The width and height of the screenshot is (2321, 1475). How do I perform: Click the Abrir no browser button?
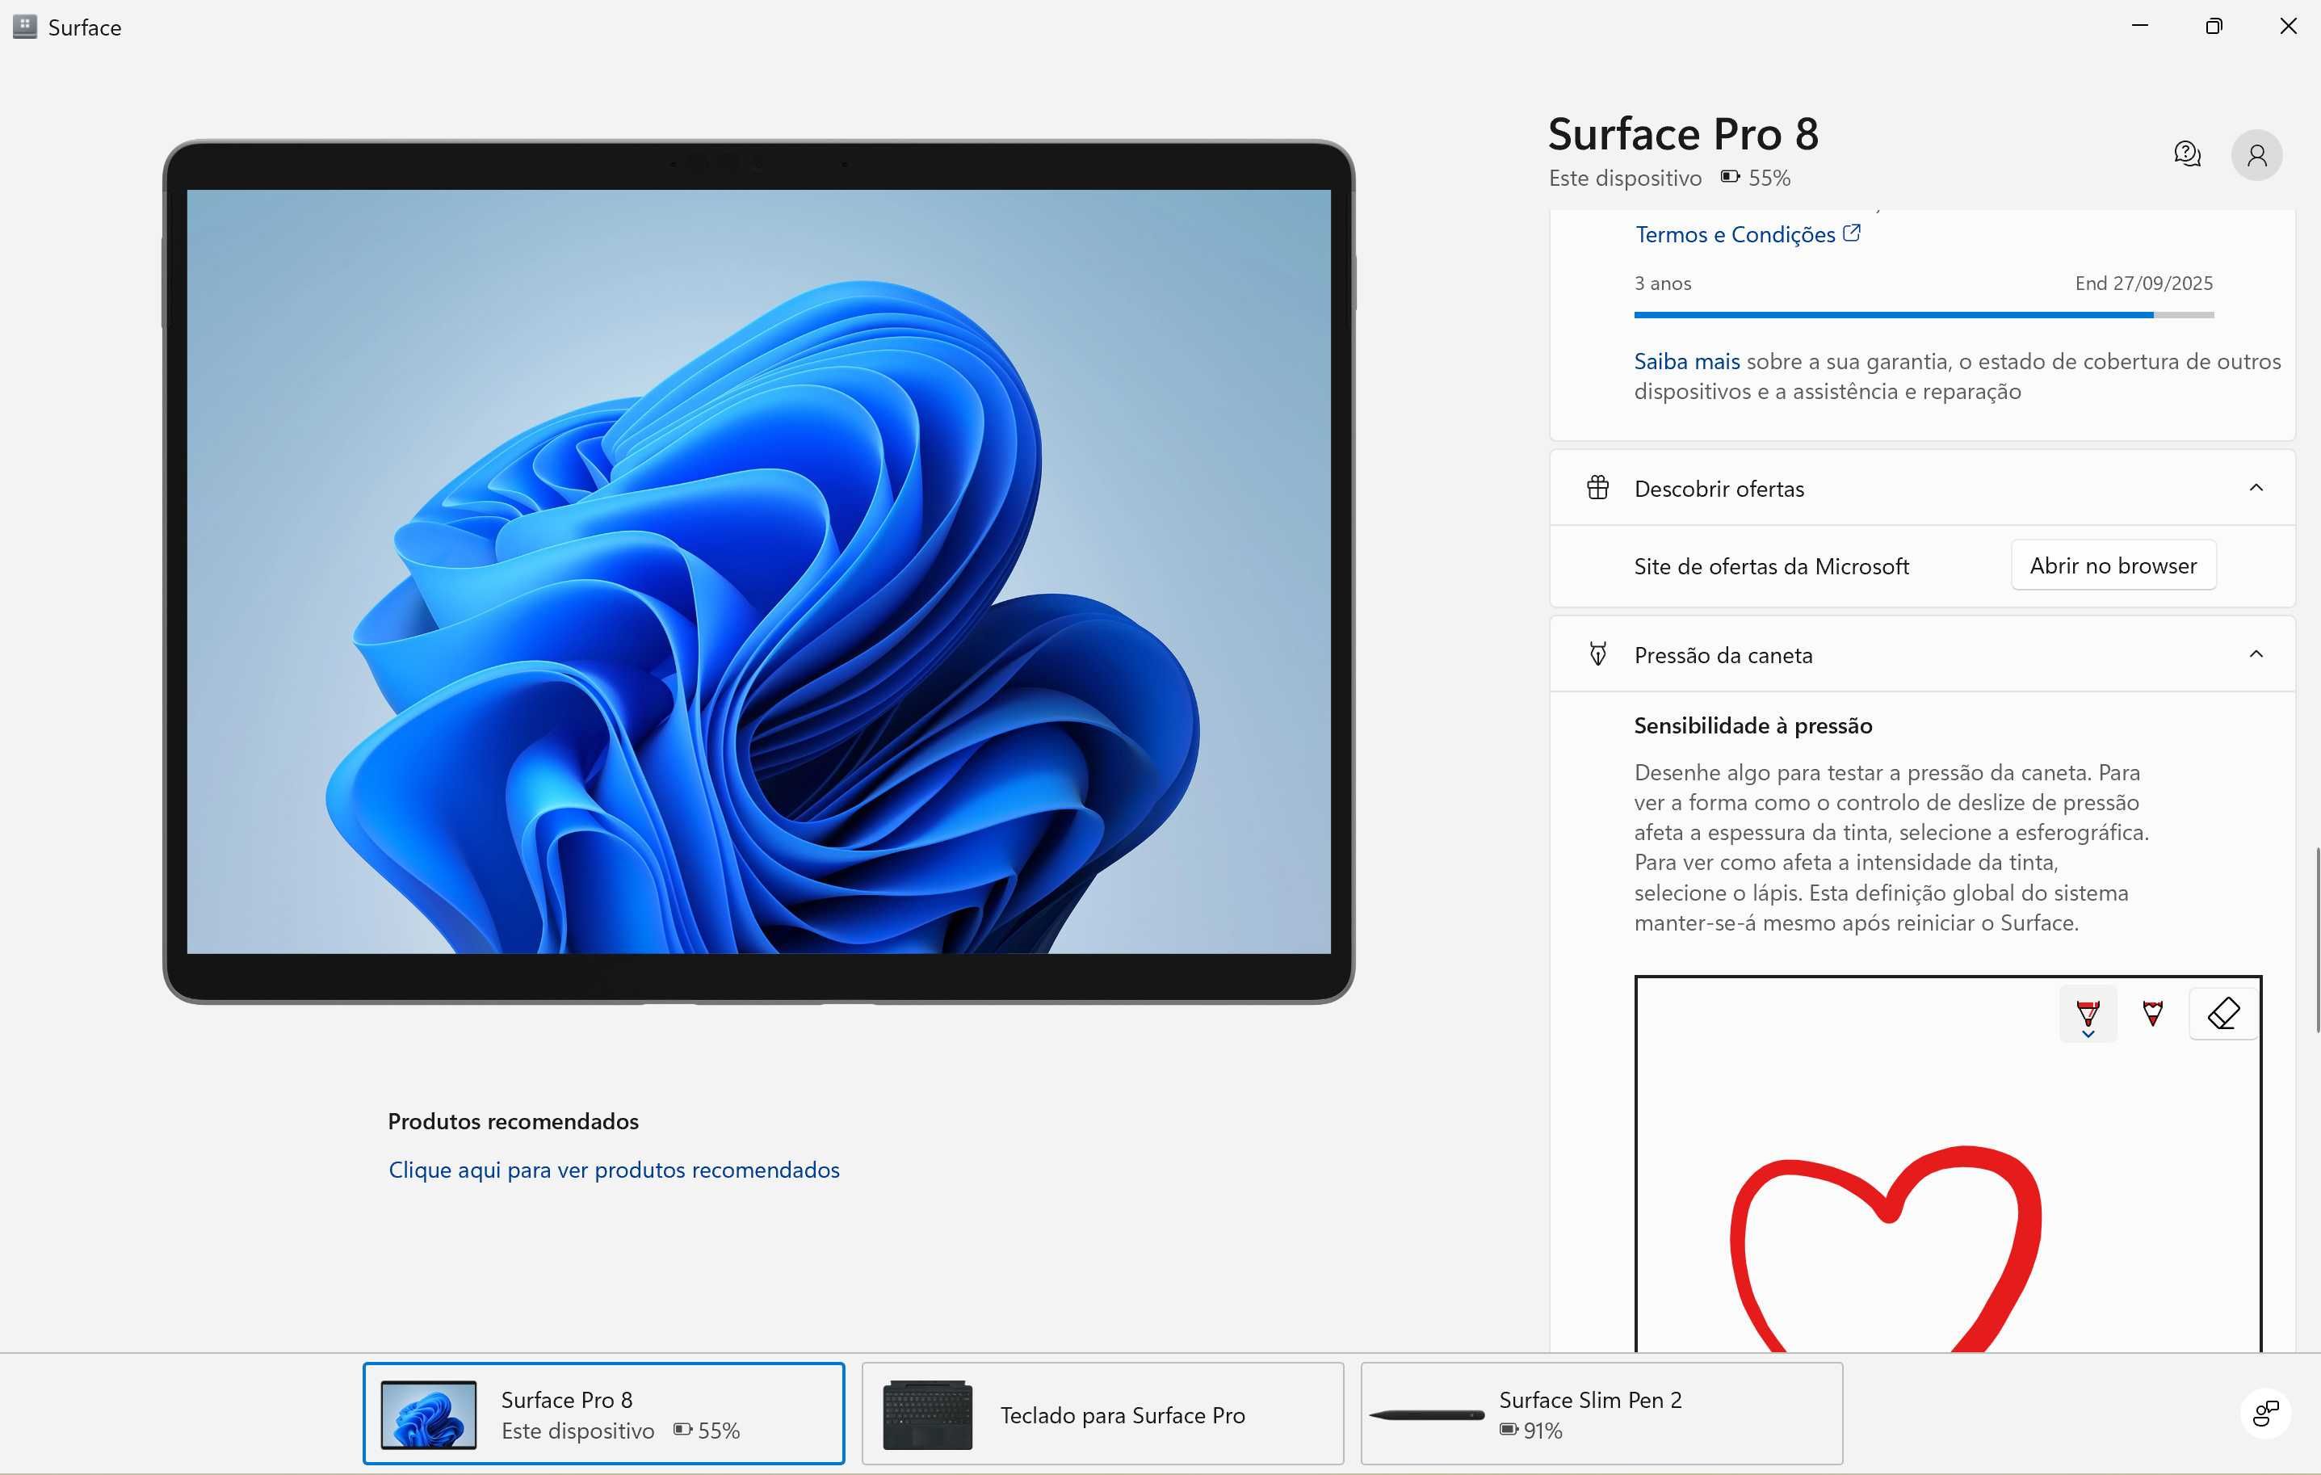[2113, 566]
